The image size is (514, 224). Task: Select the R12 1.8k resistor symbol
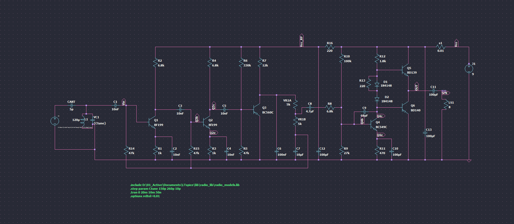coord(377,59)
